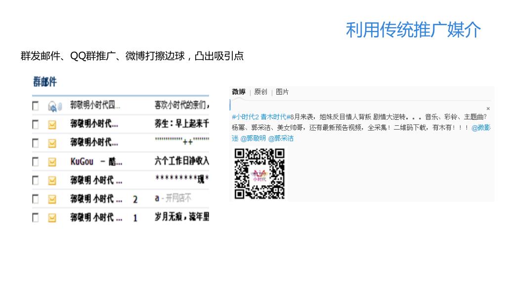Tick the checkbox for the '喜欢小时代的亲们' email
The height and width of the screenshot is (284, 506).
36,106
